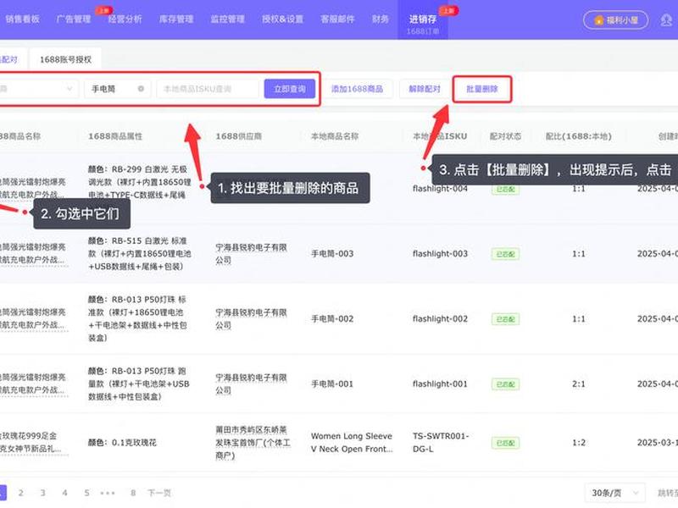
Task: Click the 已匹配 status tag for flashlight-003
Action: (x=505, y=254)
